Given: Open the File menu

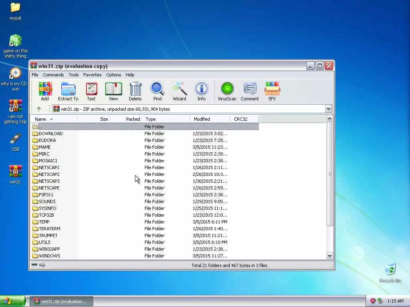Looking at the screenshot, I should click(x=35, y=75).
